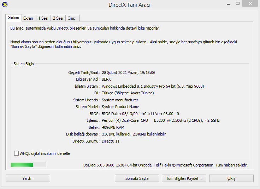Click the Sistem Bilgisi group label
This screenshot has width=260, height=189.
(24, 64)
